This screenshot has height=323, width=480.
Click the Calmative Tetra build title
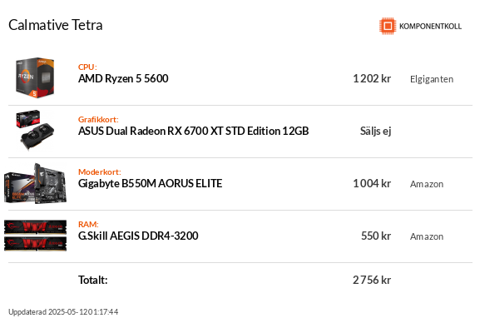tap(56, 25)
